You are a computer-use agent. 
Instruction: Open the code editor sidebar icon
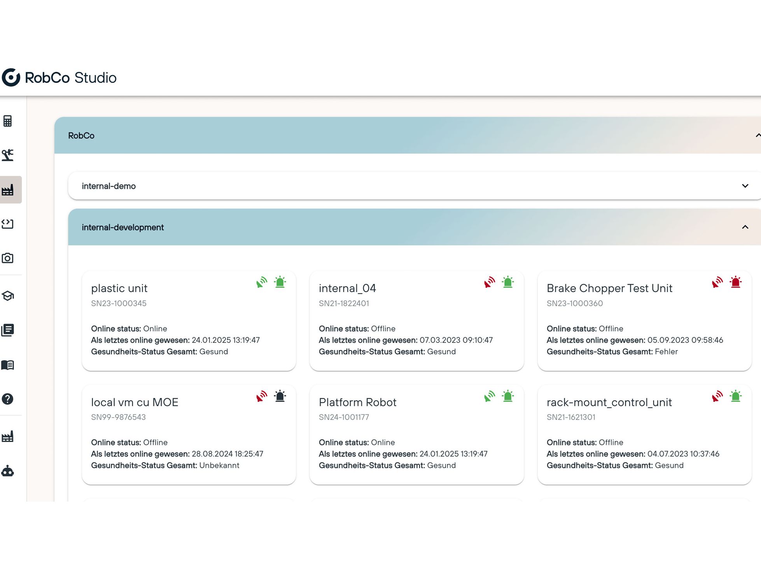point(8,224)
